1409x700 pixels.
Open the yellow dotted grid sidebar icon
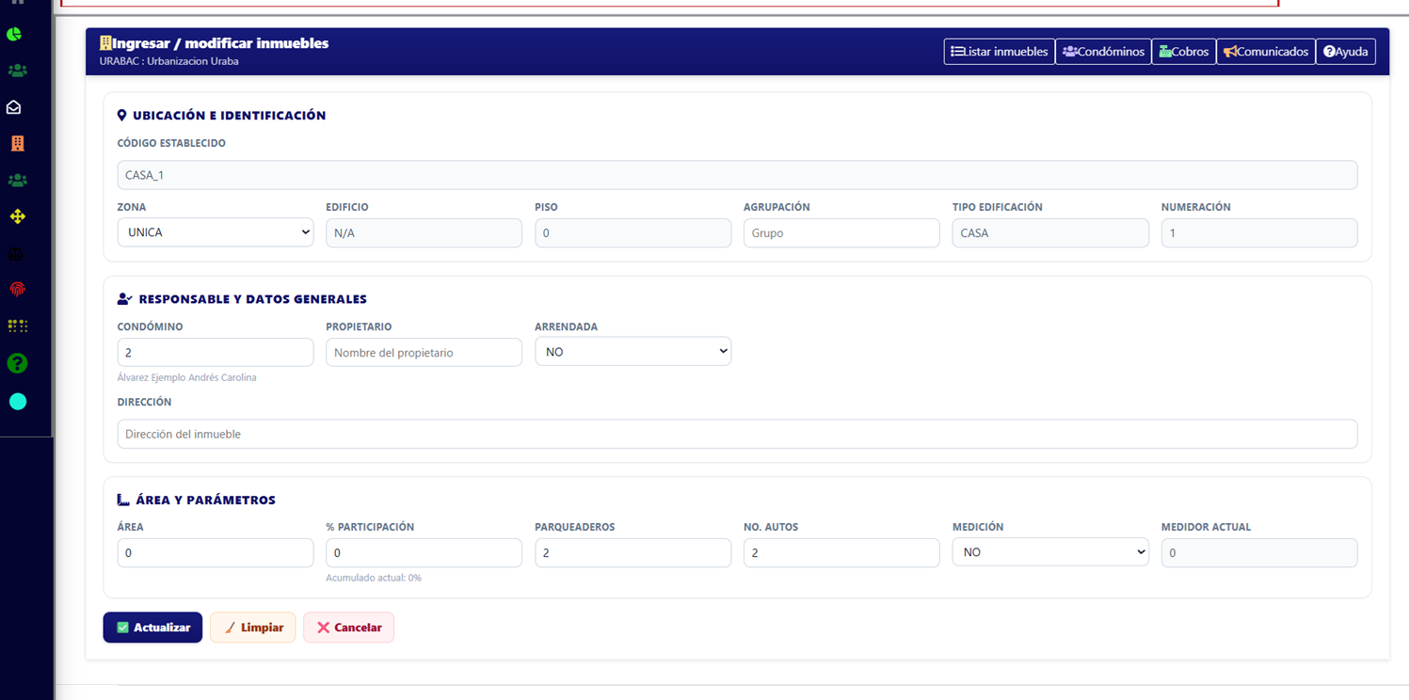pos(17,326)
